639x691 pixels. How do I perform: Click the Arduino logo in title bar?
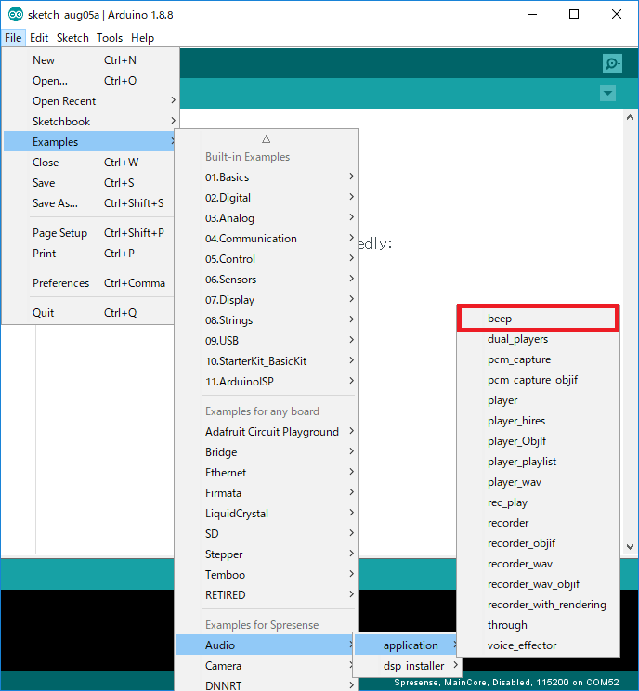(x=16, y=14)
